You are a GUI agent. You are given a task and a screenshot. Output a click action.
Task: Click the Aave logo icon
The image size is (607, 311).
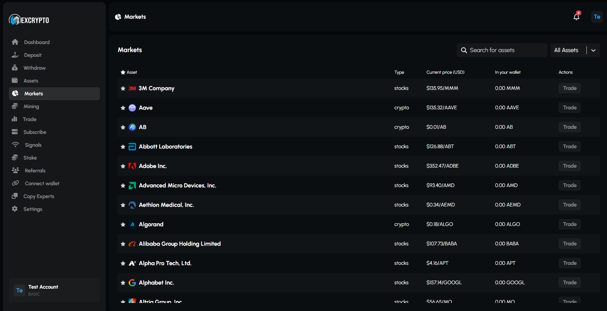[x=132, y=108]
